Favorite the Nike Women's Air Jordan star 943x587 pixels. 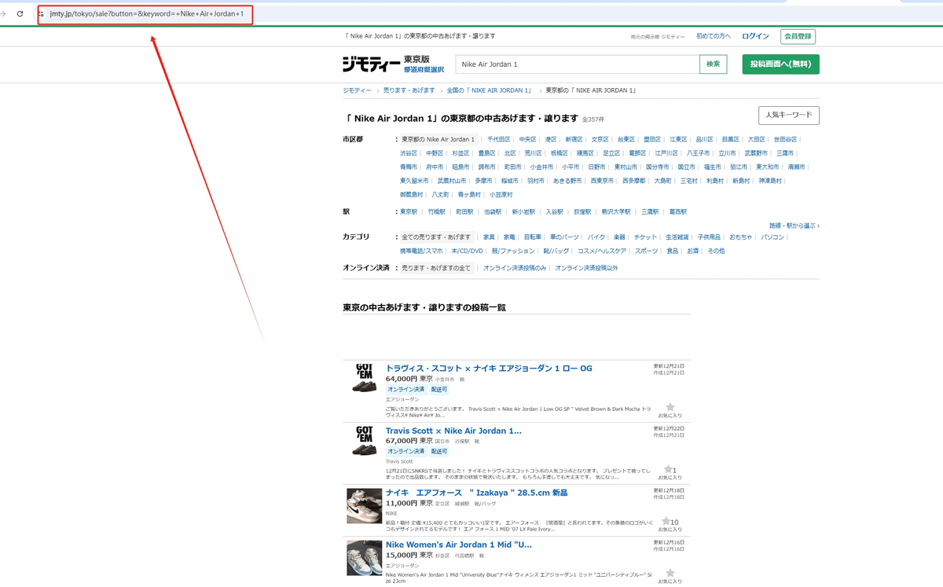(670, 573)
